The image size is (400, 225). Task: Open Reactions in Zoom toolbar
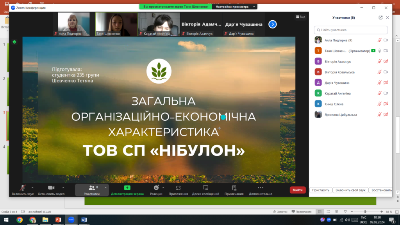tap(156, 190)
